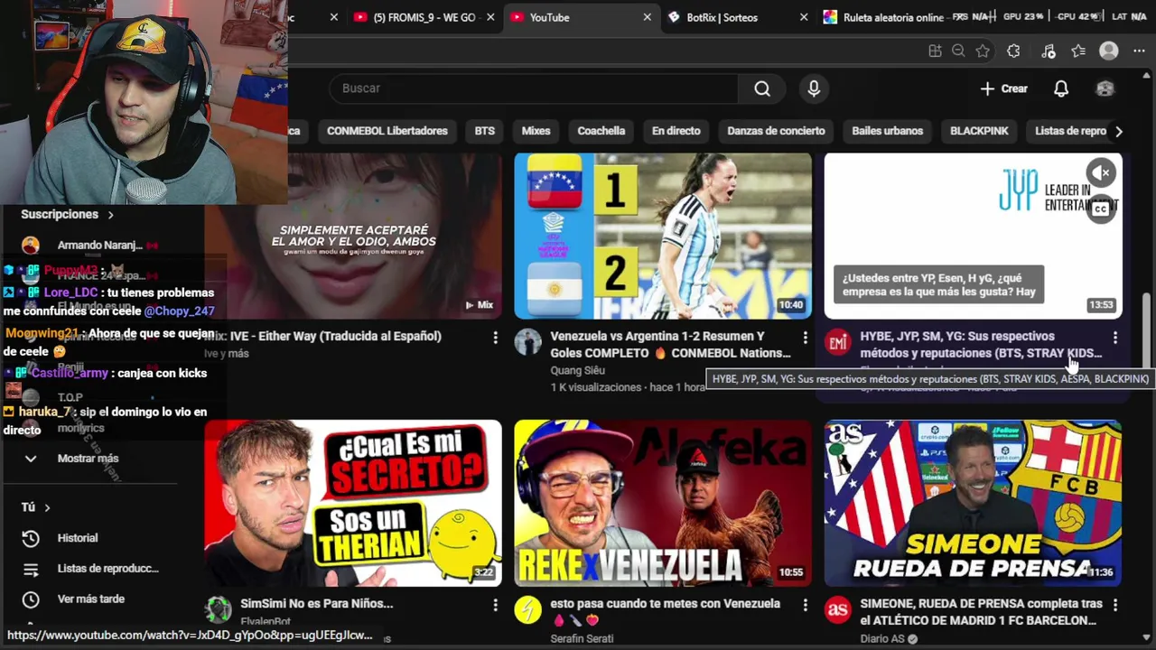Open Quang Siêu channel avatar

coord(527,342)
